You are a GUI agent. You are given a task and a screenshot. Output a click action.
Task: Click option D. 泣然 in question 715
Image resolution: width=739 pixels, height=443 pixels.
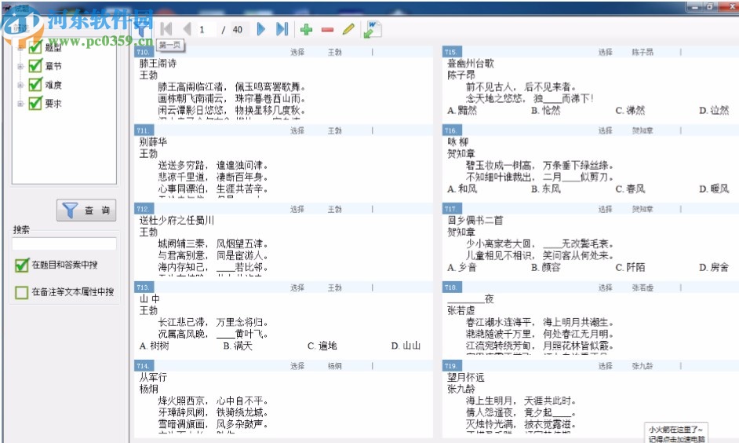tap(714, 111)
